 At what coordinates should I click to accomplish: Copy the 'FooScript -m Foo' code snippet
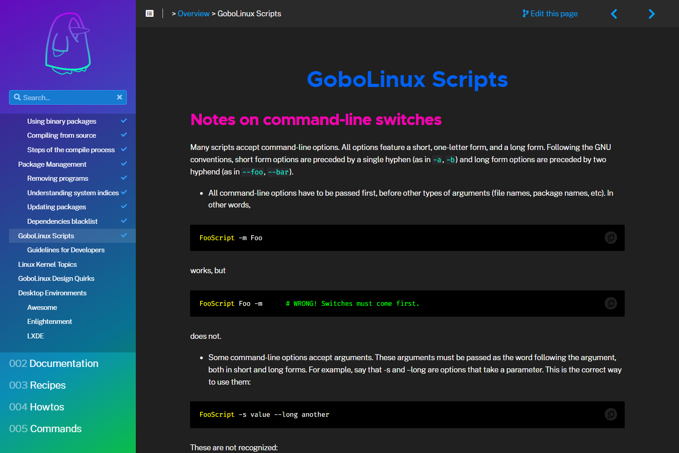611,237
